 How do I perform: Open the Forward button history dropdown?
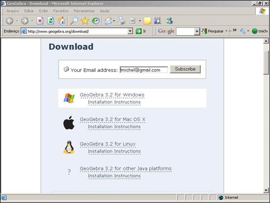click(x=32, y=21)
